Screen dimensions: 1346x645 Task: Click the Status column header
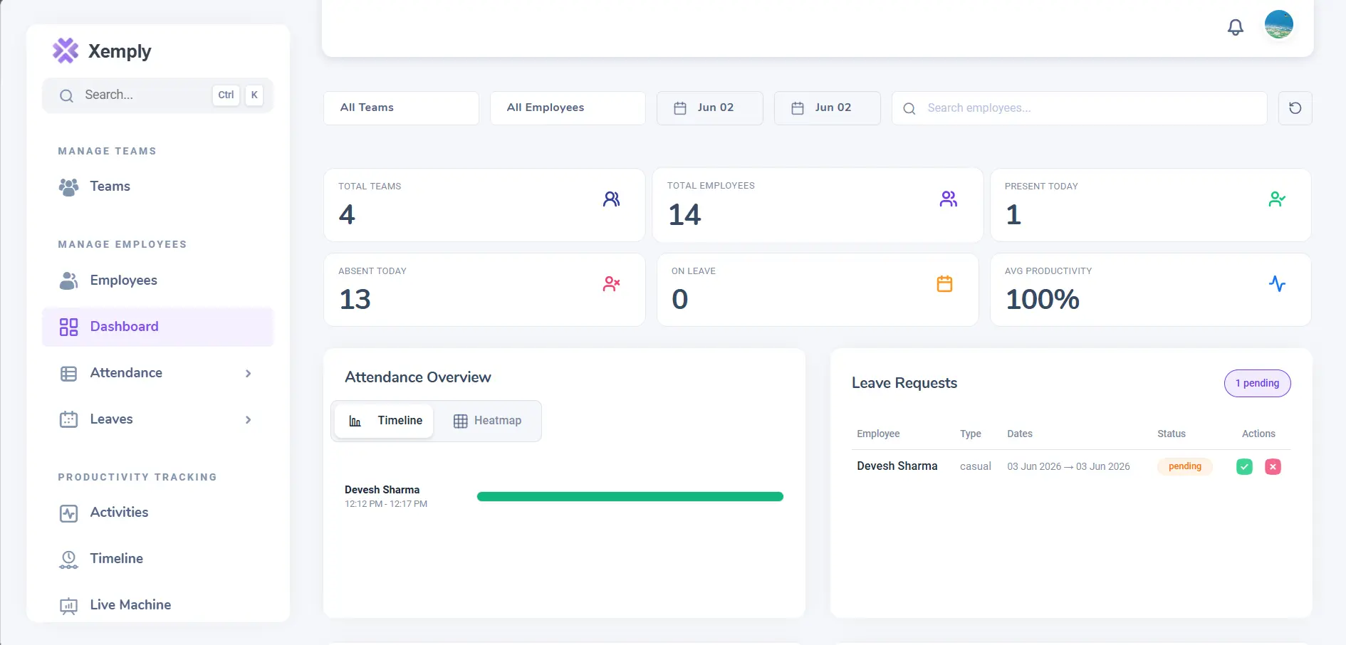click(1171, 434)
